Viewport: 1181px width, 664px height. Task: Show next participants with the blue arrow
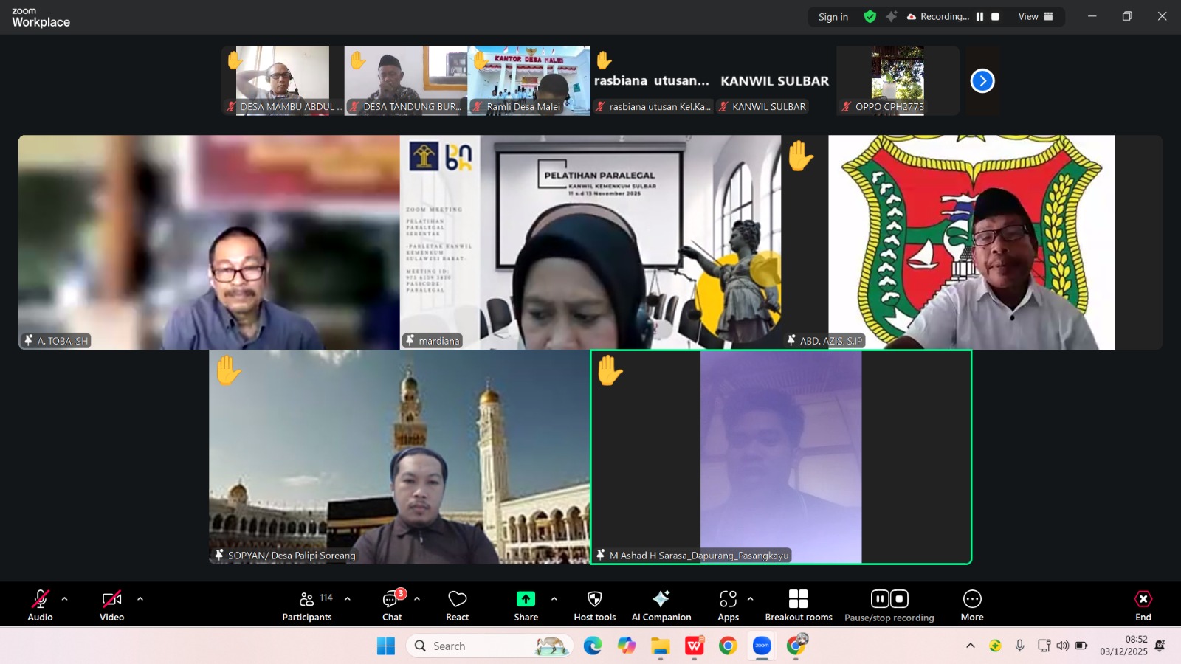point(982,80)
